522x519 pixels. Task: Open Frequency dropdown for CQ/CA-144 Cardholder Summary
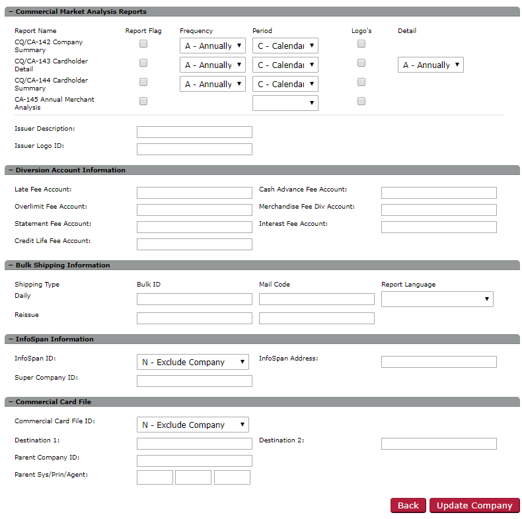tap(213, 84)
